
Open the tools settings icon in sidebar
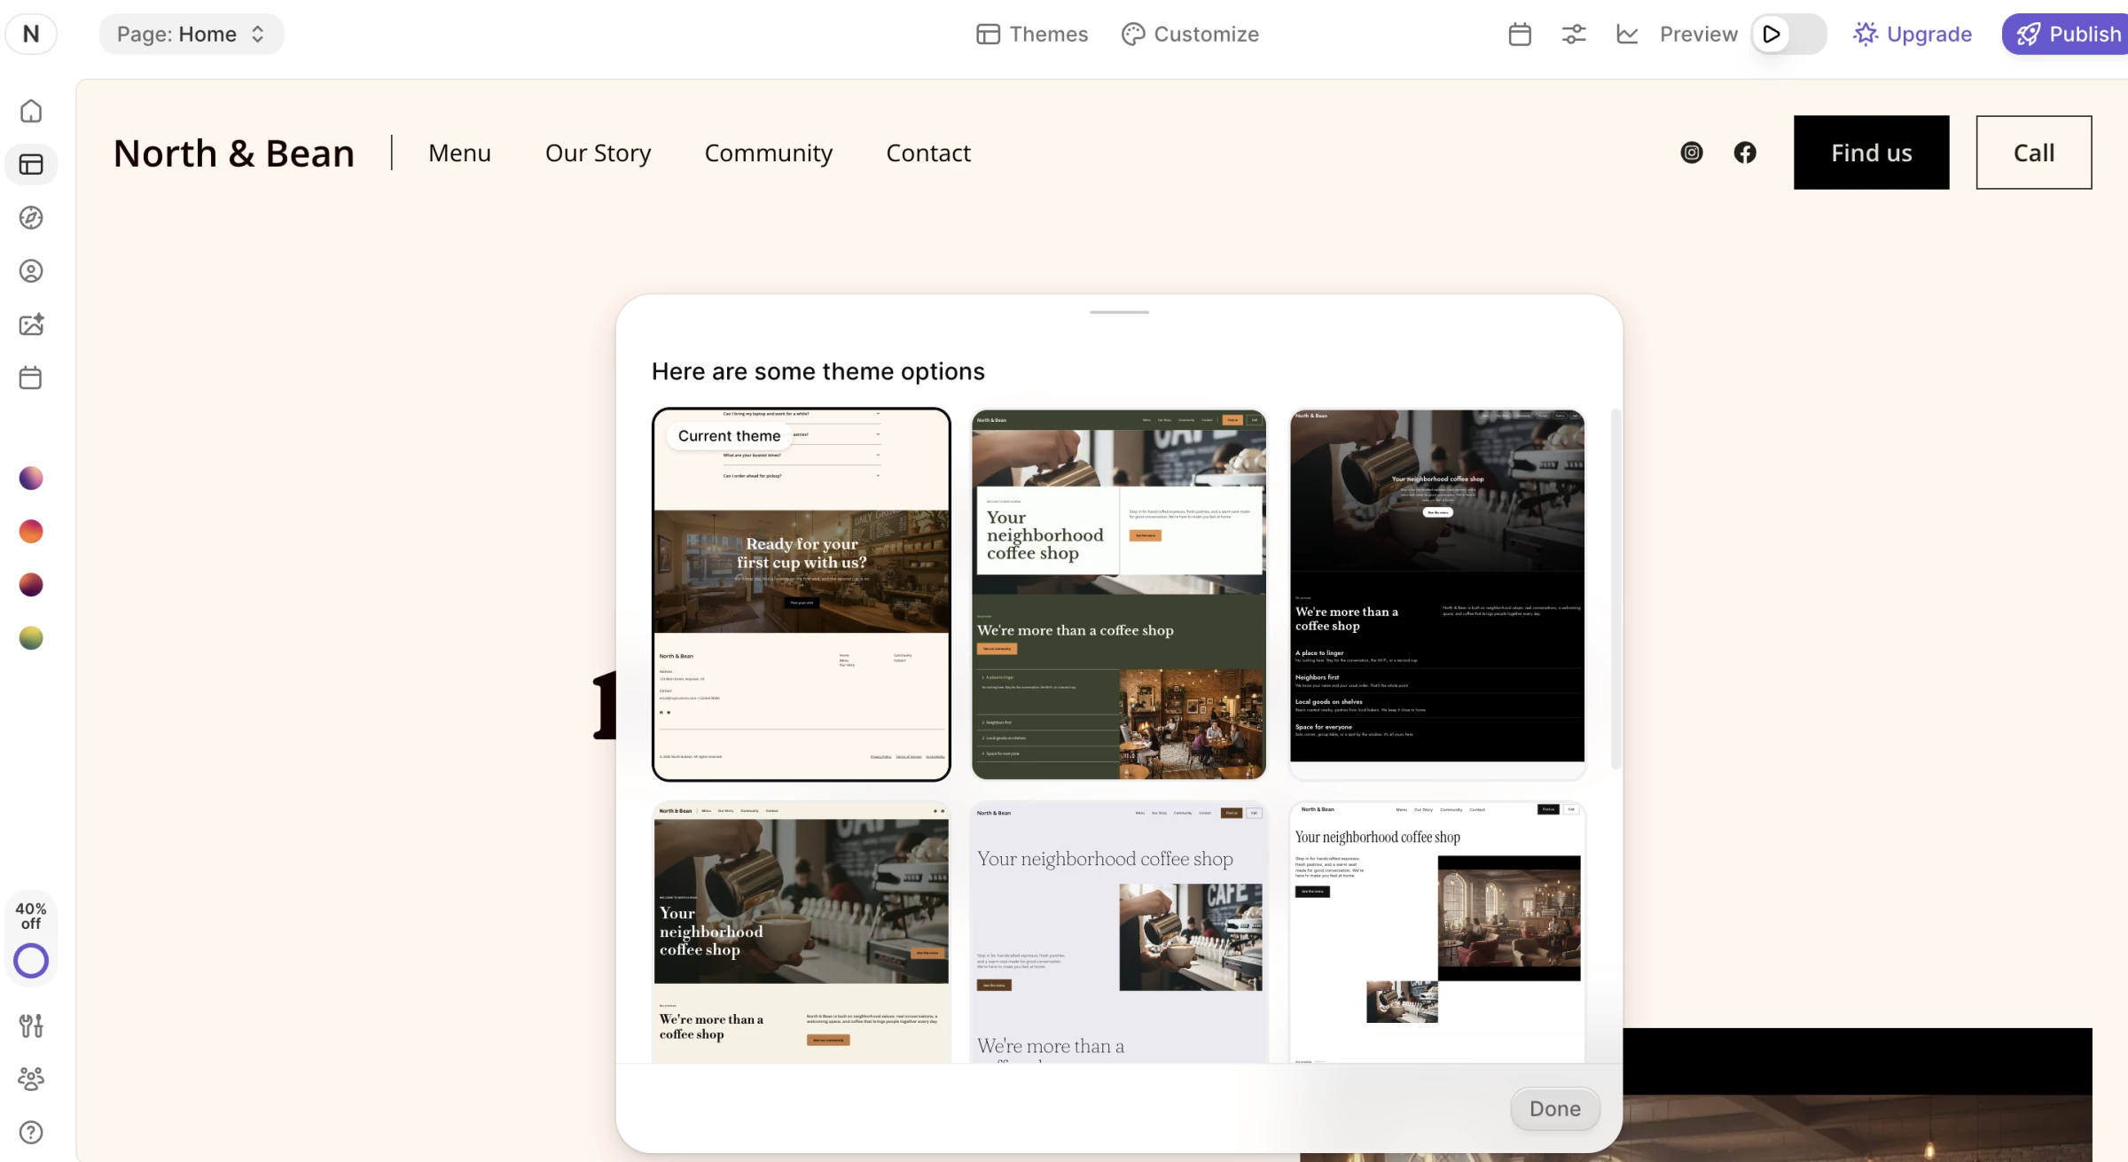click(x=31, y=1026)
